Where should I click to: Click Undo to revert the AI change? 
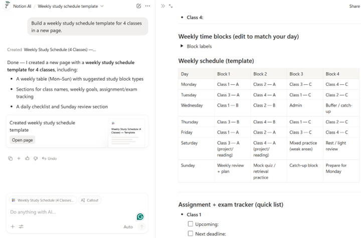tap(49, 158)
